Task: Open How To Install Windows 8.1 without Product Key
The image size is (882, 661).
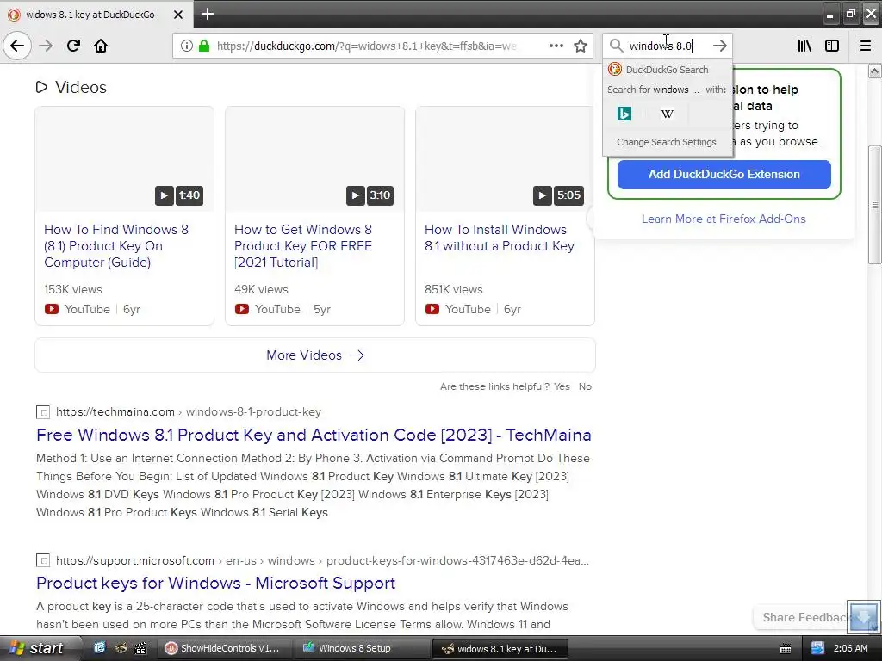Action: coord(500,238)
